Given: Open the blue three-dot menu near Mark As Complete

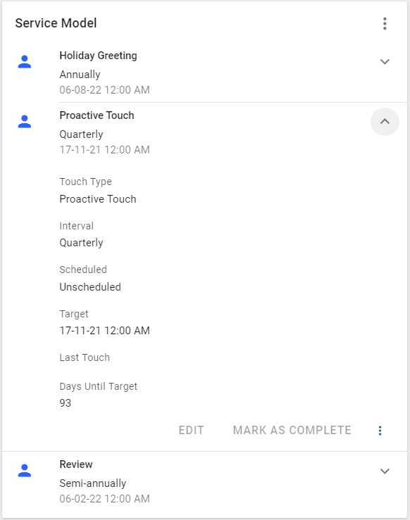Looking at the screenshot, I should tap(380, 431).
